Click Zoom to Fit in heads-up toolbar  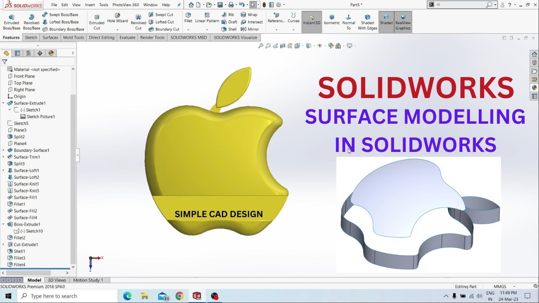point(261,46)
